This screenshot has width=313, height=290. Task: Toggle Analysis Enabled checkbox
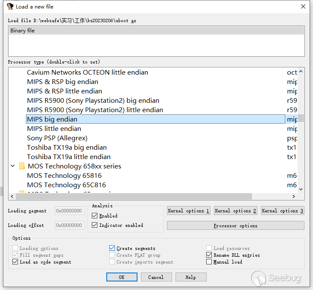click(95, 216)
